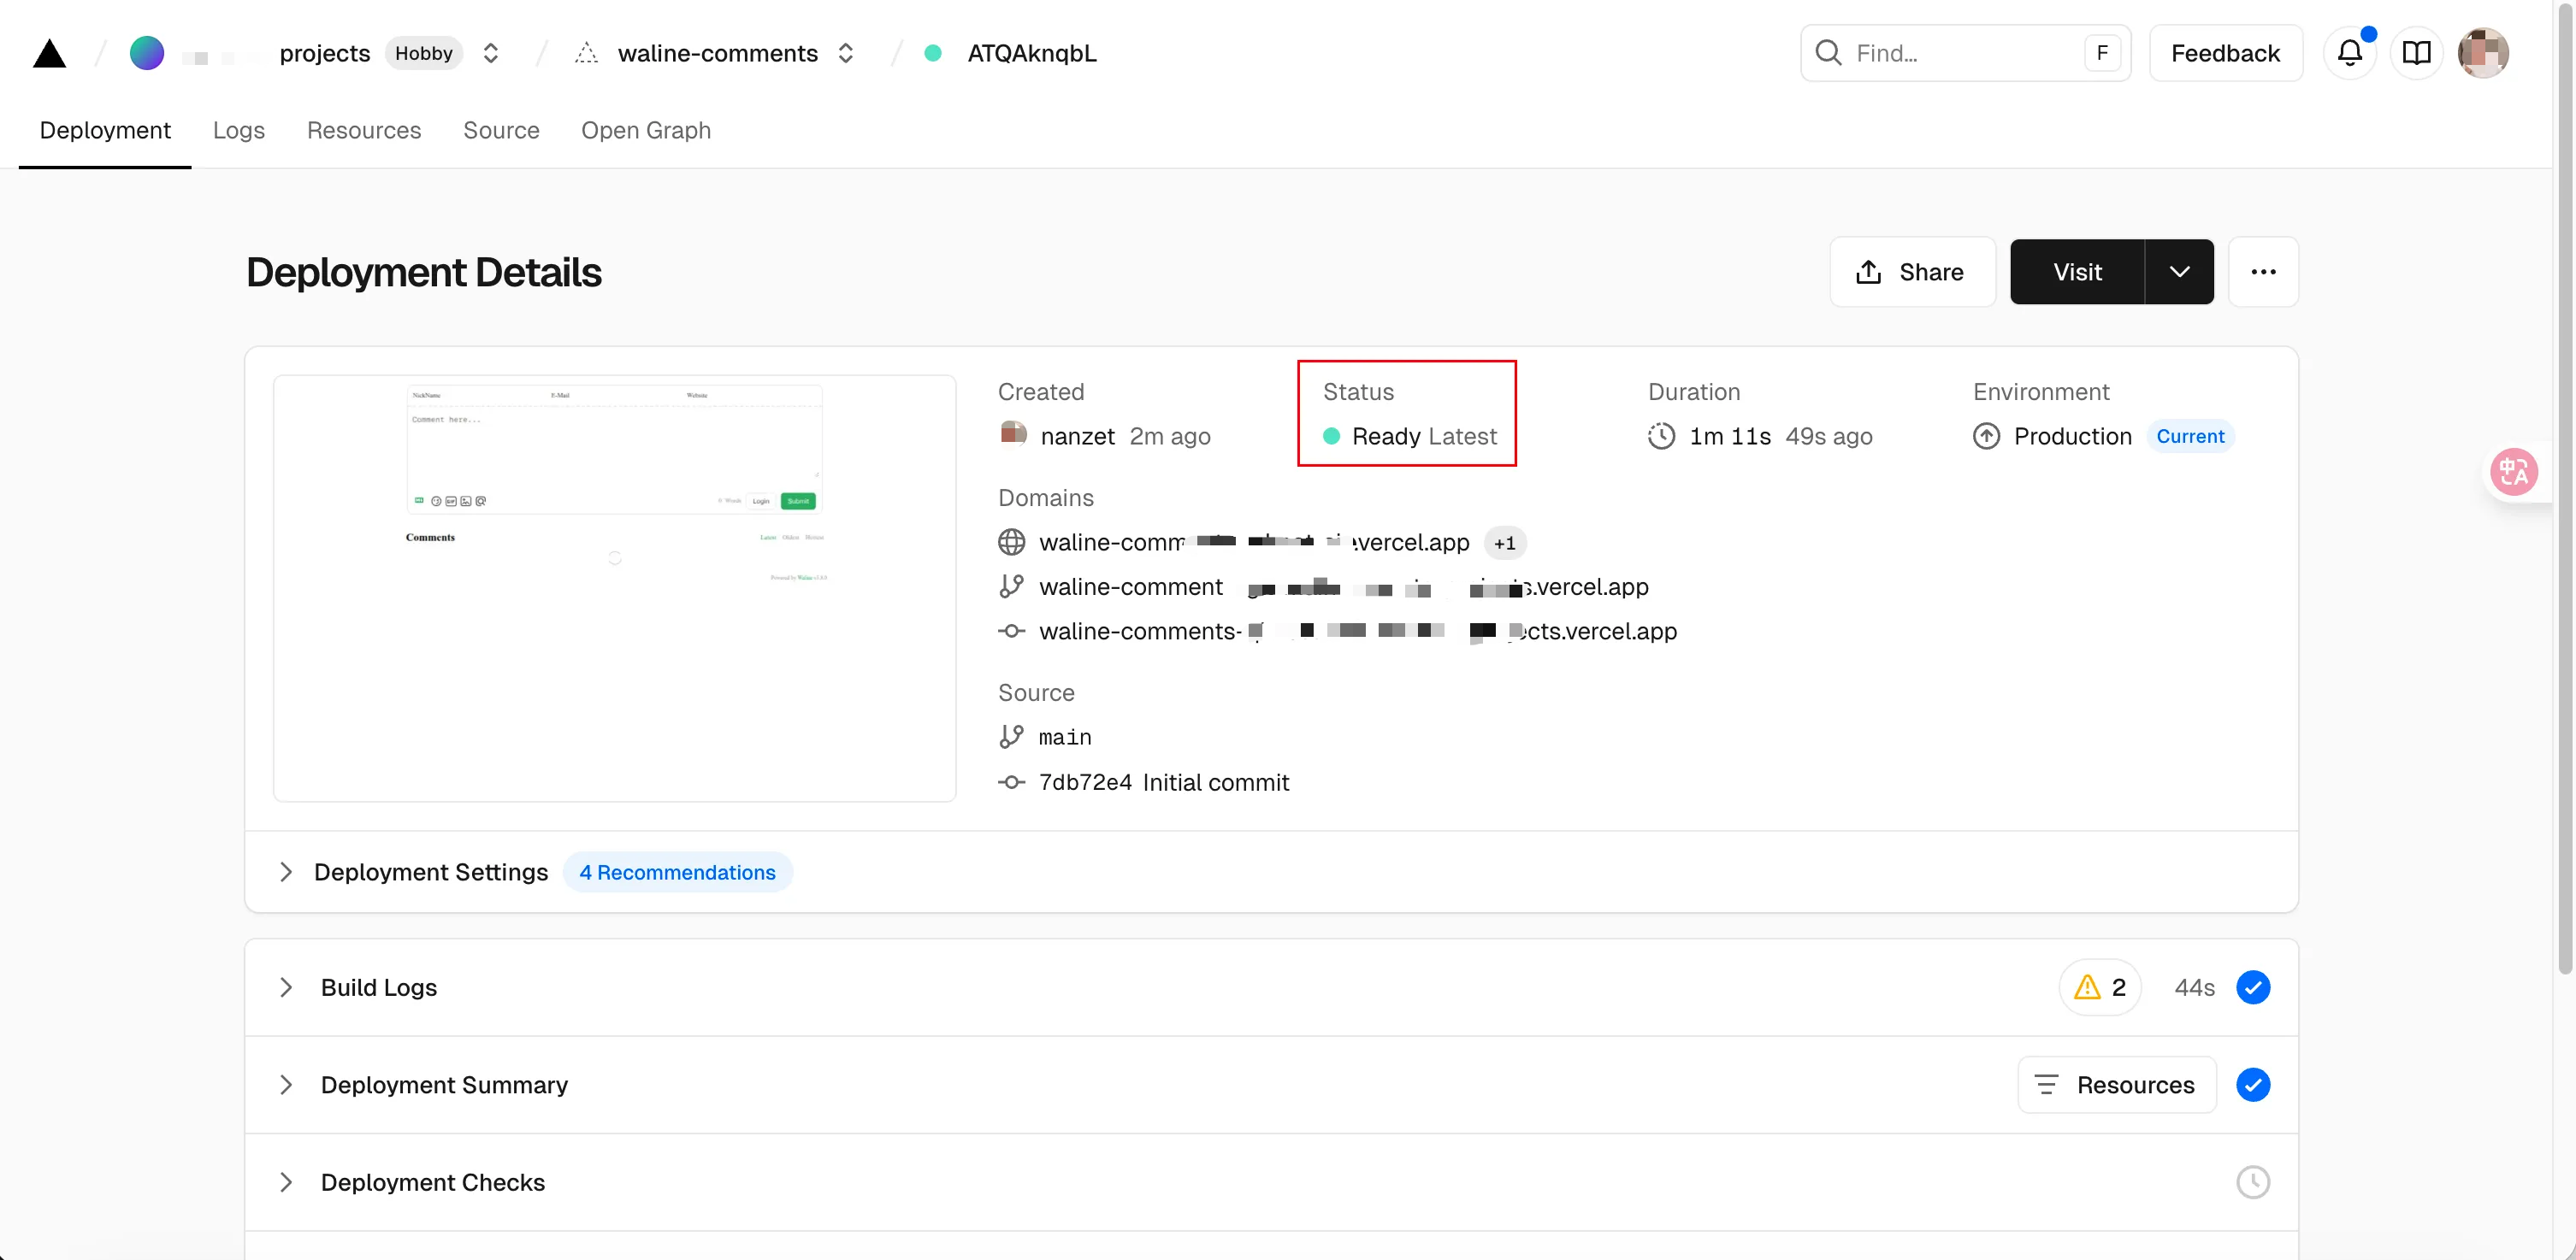The width and height of the screenshot is (2576, 1260).
Task: Click the Build Logs warning badge
Action: 2099,987
